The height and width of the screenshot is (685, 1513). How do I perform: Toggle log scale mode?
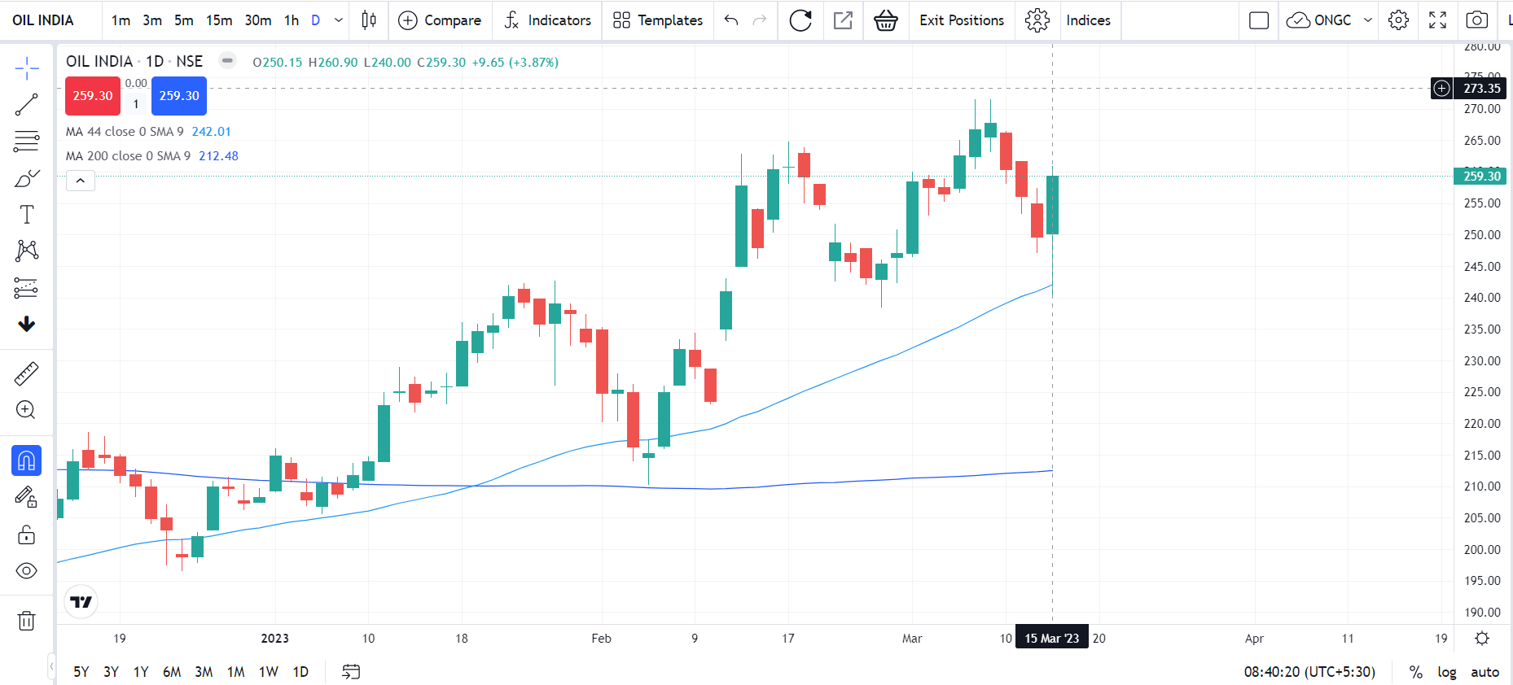1447,672
